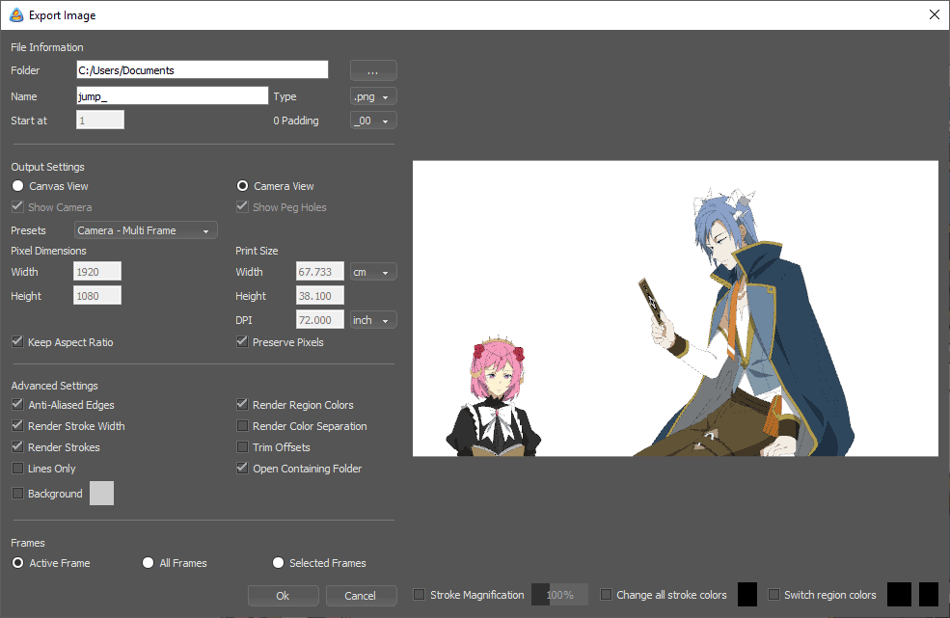
Task: Toggle Render Strokes checkbox
Action: point(17,446)
